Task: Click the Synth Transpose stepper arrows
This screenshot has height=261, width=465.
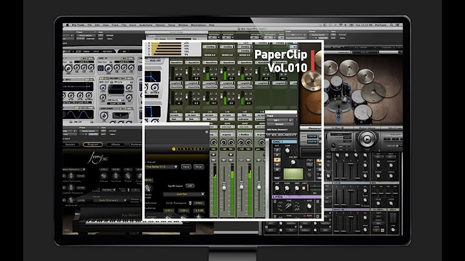Action: coord(190,203)
